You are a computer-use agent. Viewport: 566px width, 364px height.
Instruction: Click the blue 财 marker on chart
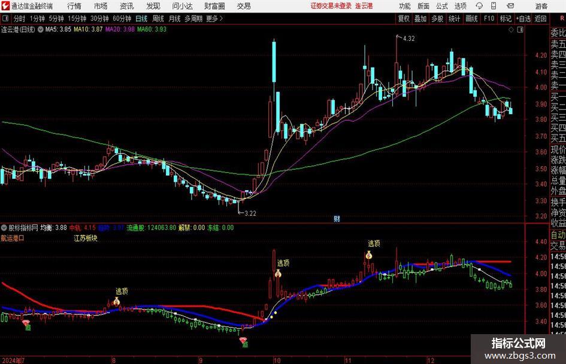point(337,219)
